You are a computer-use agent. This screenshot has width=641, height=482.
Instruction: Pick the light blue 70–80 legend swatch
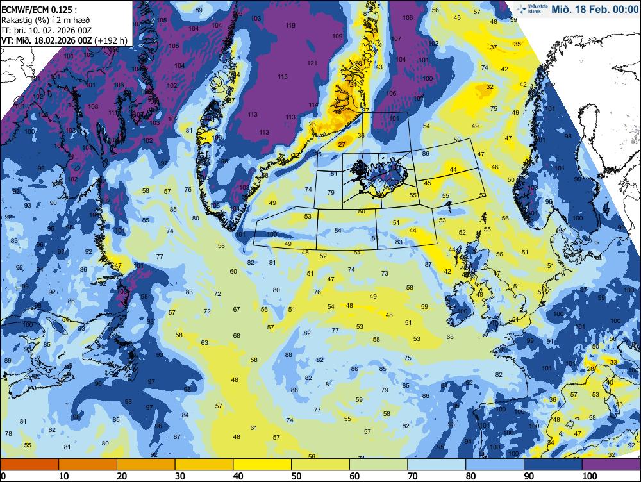pyautogui.click(x=437, y=464)
